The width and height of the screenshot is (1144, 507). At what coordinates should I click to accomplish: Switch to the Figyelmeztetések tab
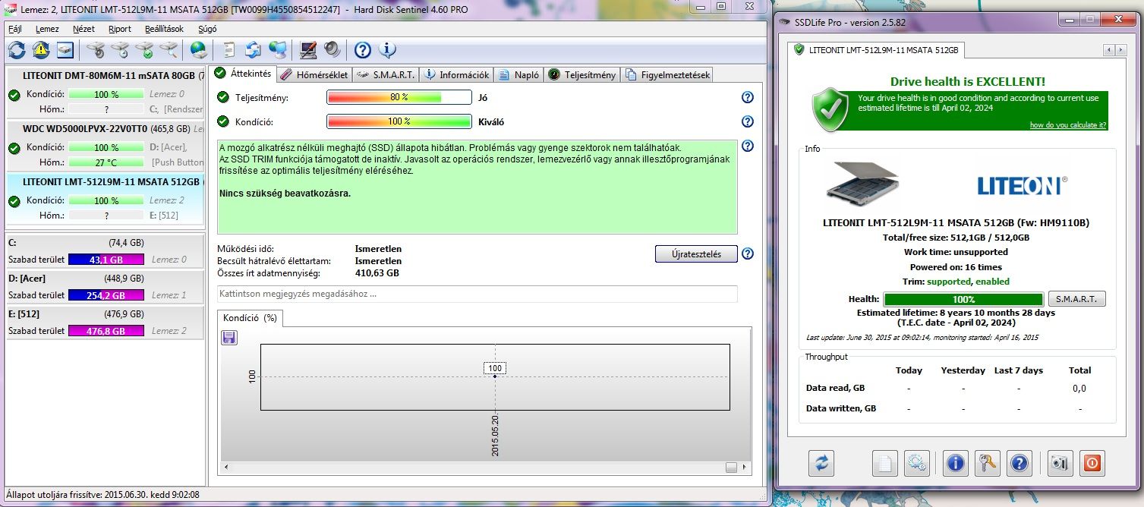coord(667,74)
